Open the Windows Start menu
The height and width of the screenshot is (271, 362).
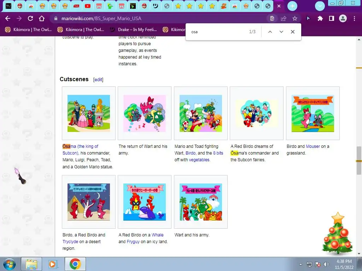(x=10, y=264)
